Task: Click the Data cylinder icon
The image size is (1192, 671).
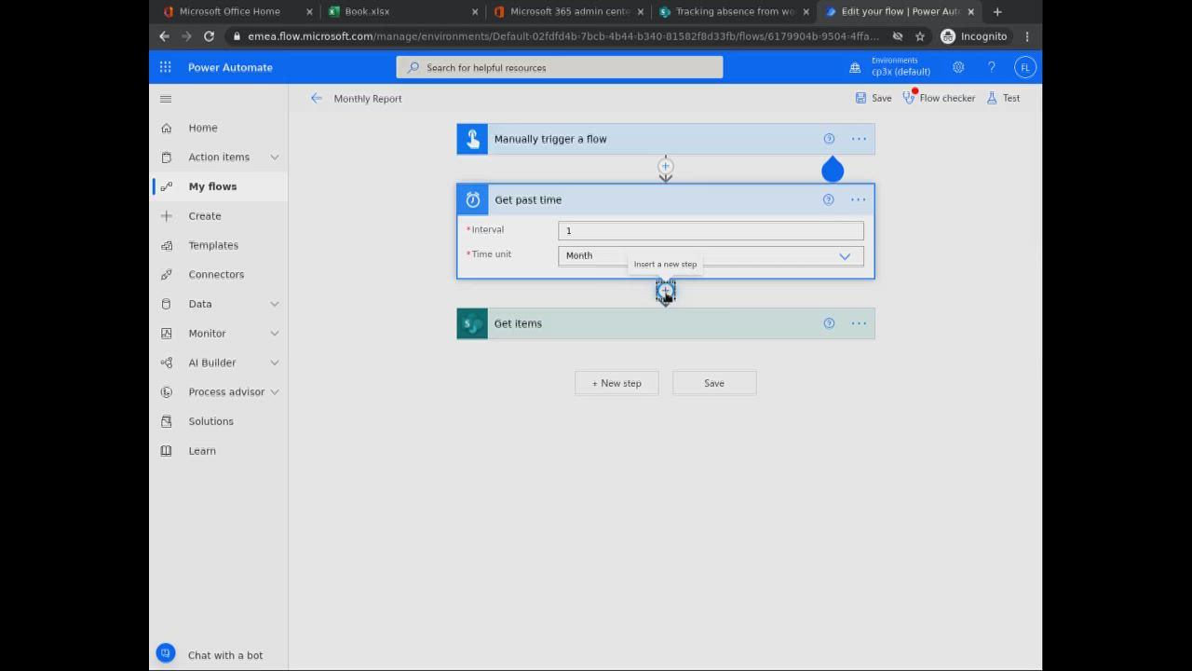Action: (x=167, y=304)
